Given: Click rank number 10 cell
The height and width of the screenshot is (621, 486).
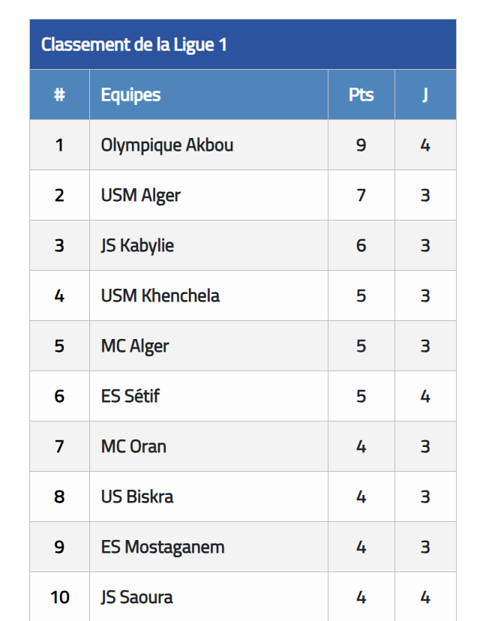Looking at the screenshot, I should (x=59, y=596).
